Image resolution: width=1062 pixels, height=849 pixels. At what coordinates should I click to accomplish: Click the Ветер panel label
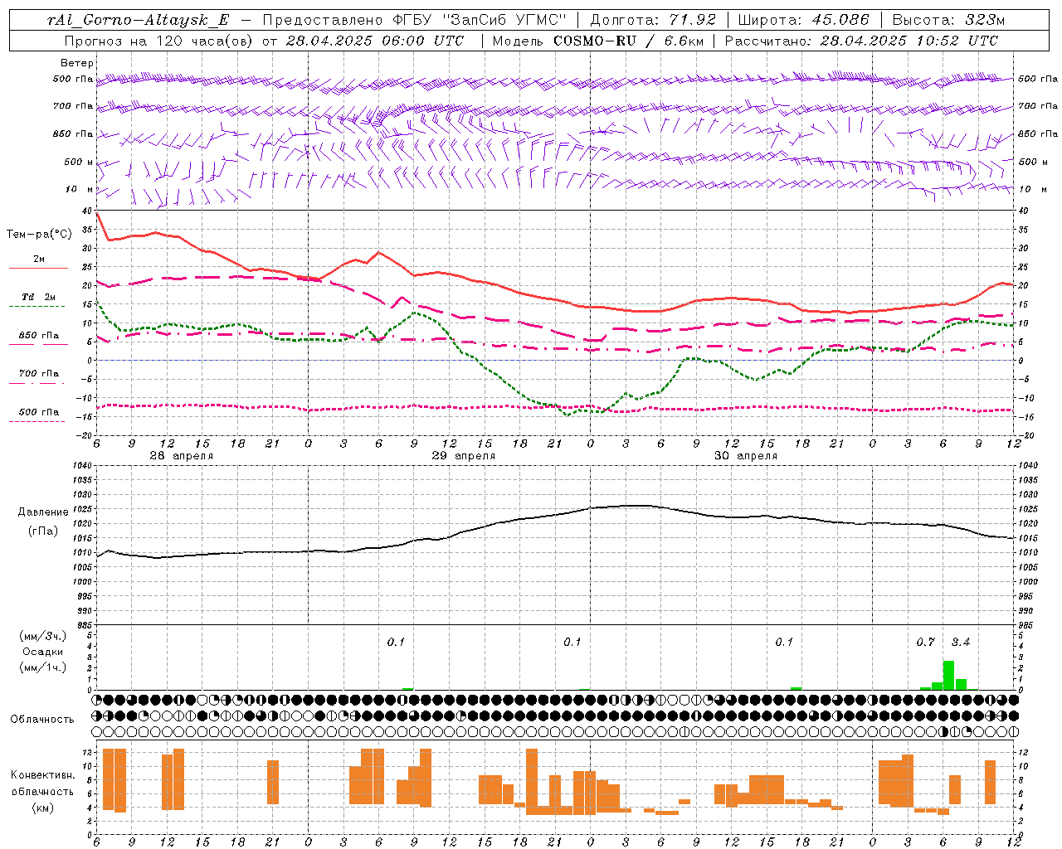pos(76,63)
